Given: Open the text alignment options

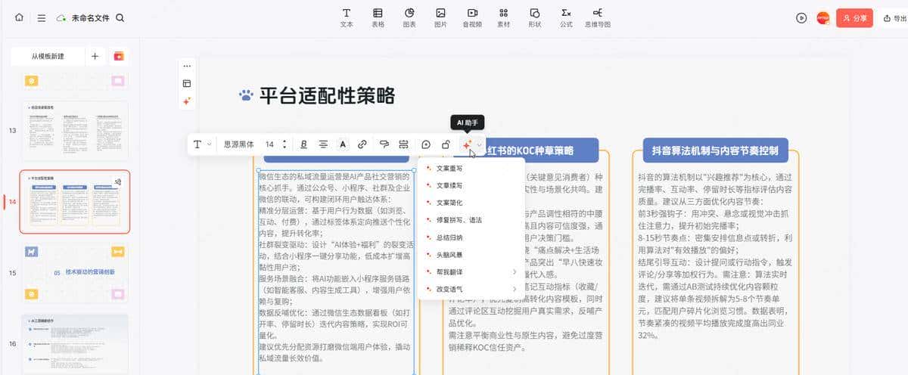Looking at the screenshot, I should (x=323, y=144).
